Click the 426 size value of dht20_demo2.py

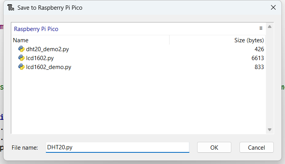tap(259, 49)
